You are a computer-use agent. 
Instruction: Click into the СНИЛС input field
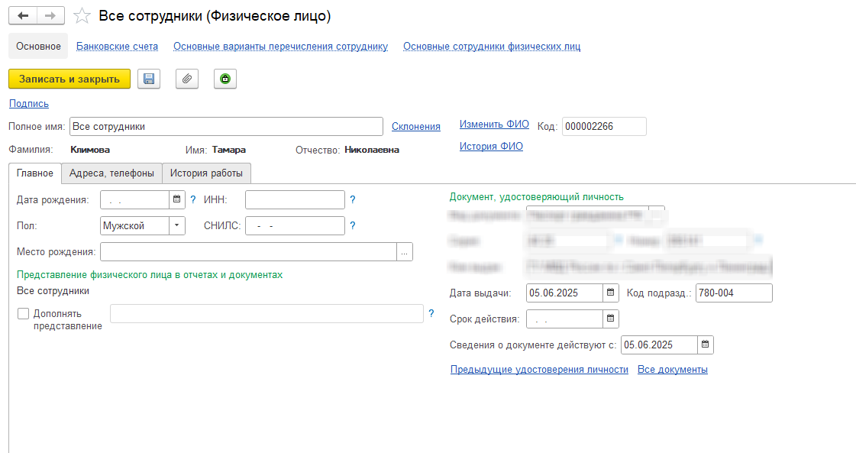(295, 225)
